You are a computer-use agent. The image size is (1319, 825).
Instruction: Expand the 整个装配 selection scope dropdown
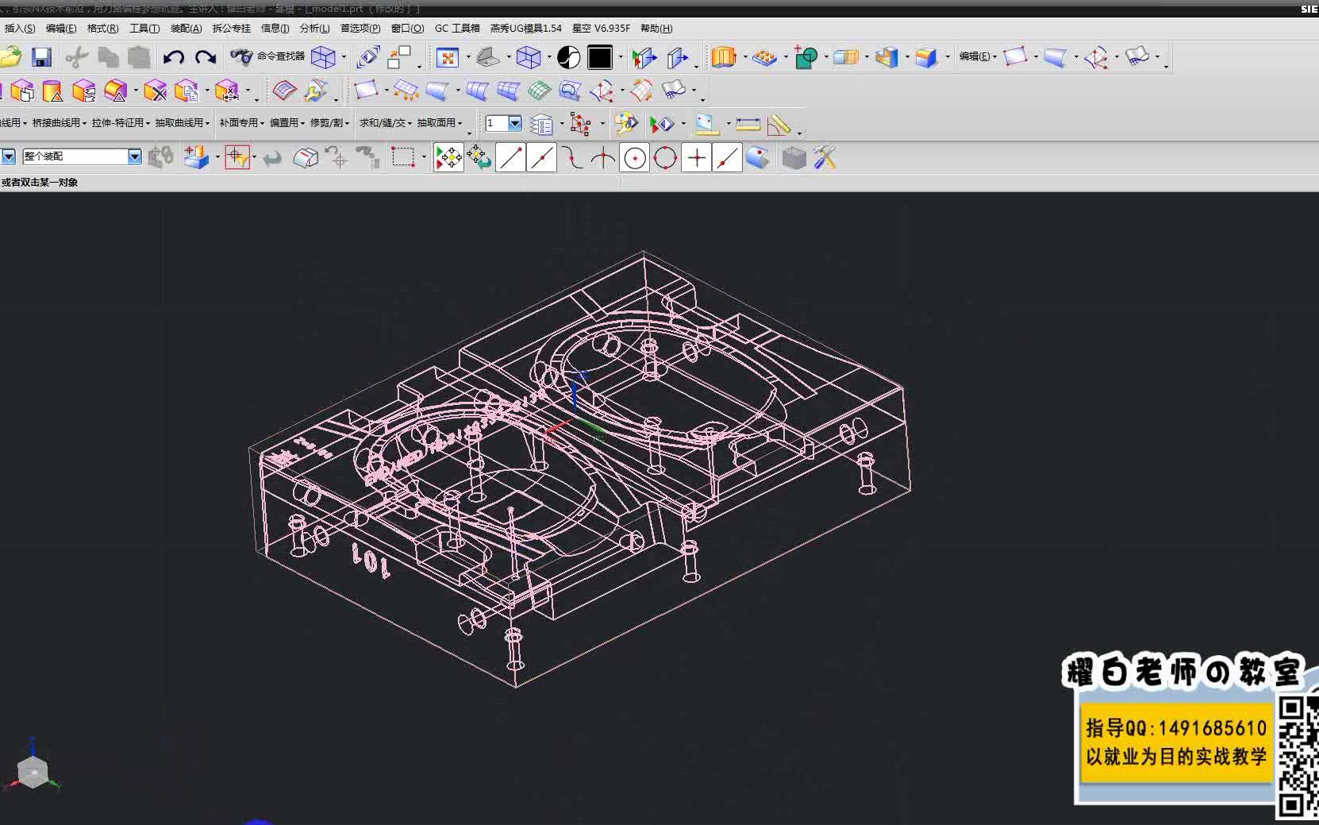click(135, 156)
